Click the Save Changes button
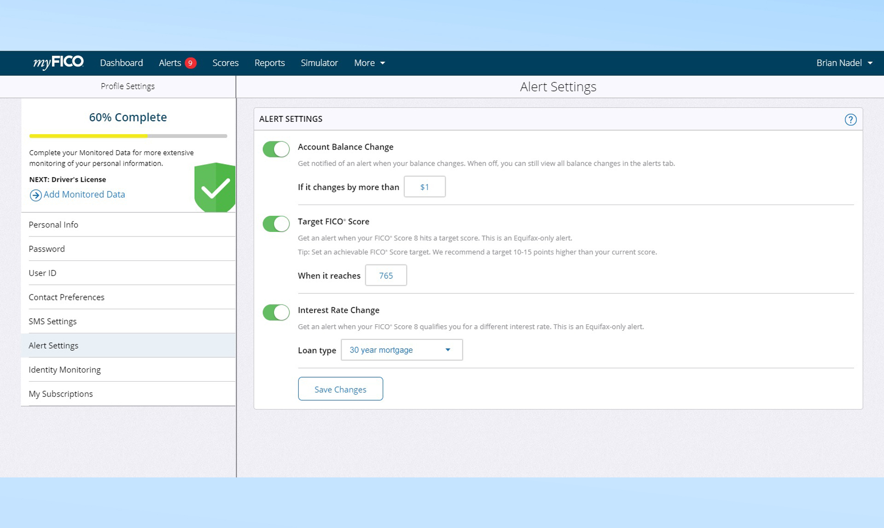 [340, 389]
